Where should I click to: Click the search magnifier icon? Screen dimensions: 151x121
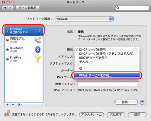tap(118, 8)
